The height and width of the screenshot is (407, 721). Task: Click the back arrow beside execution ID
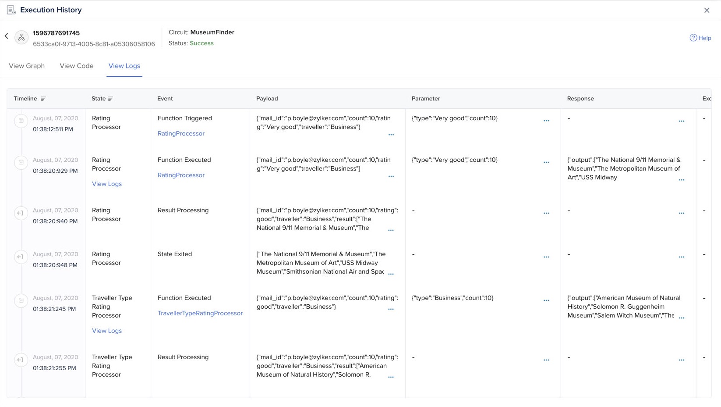pyautogui.click(x=7, y=36)
